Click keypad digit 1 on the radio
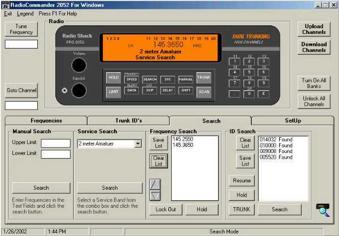The image size is (339, 236). click(x=234, y=62)
